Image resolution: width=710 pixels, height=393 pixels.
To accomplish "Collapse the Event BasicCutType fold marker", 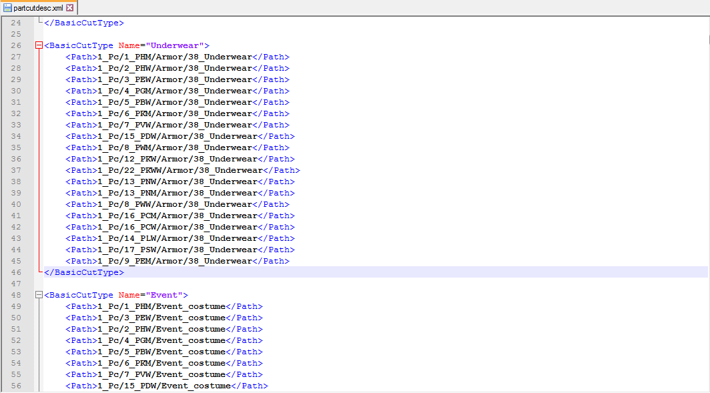I will 39,295.
